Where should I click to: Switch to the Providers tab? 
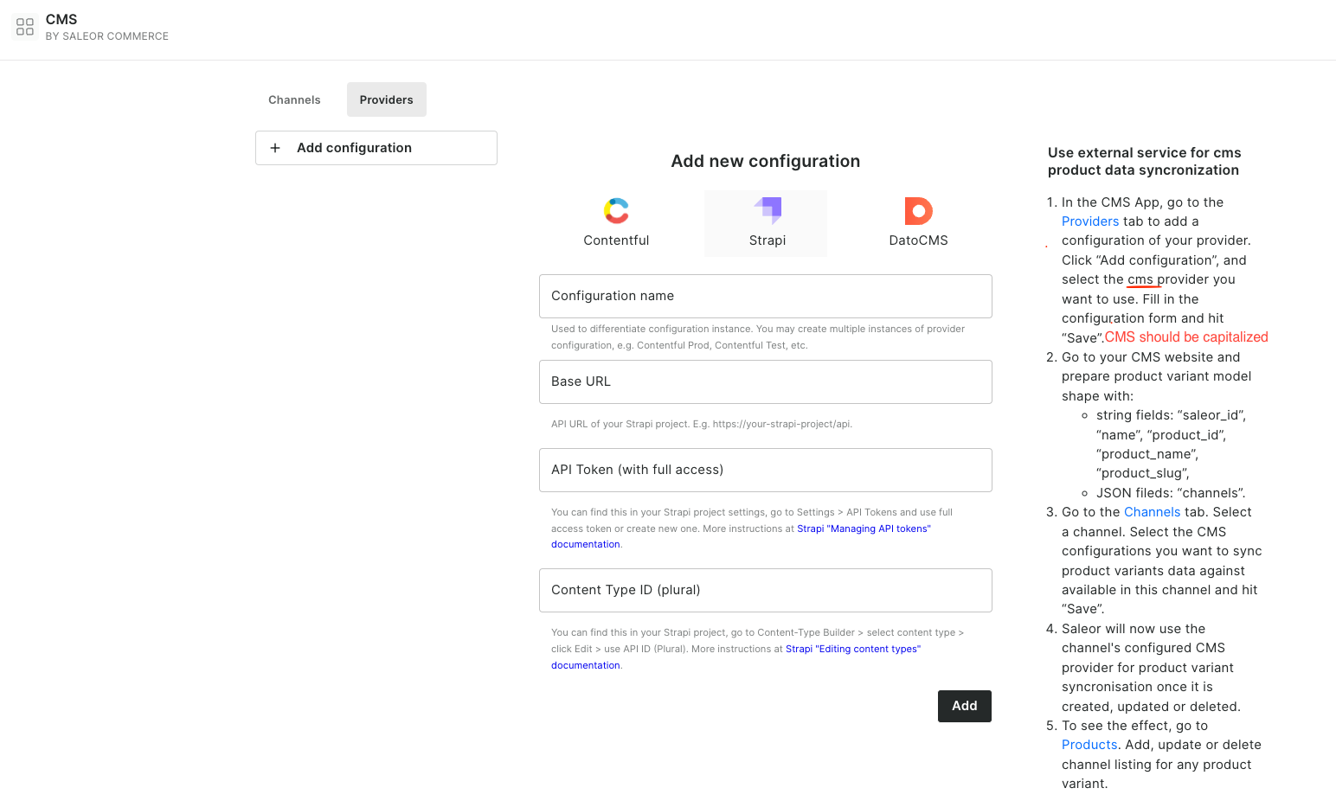coord(386,99)
